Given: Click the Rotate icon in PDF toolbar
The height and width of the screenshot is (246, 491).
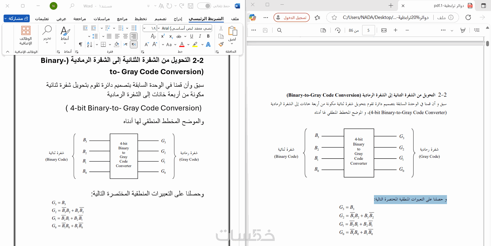Looking at the screenshot, I should [x=338, y=30].
